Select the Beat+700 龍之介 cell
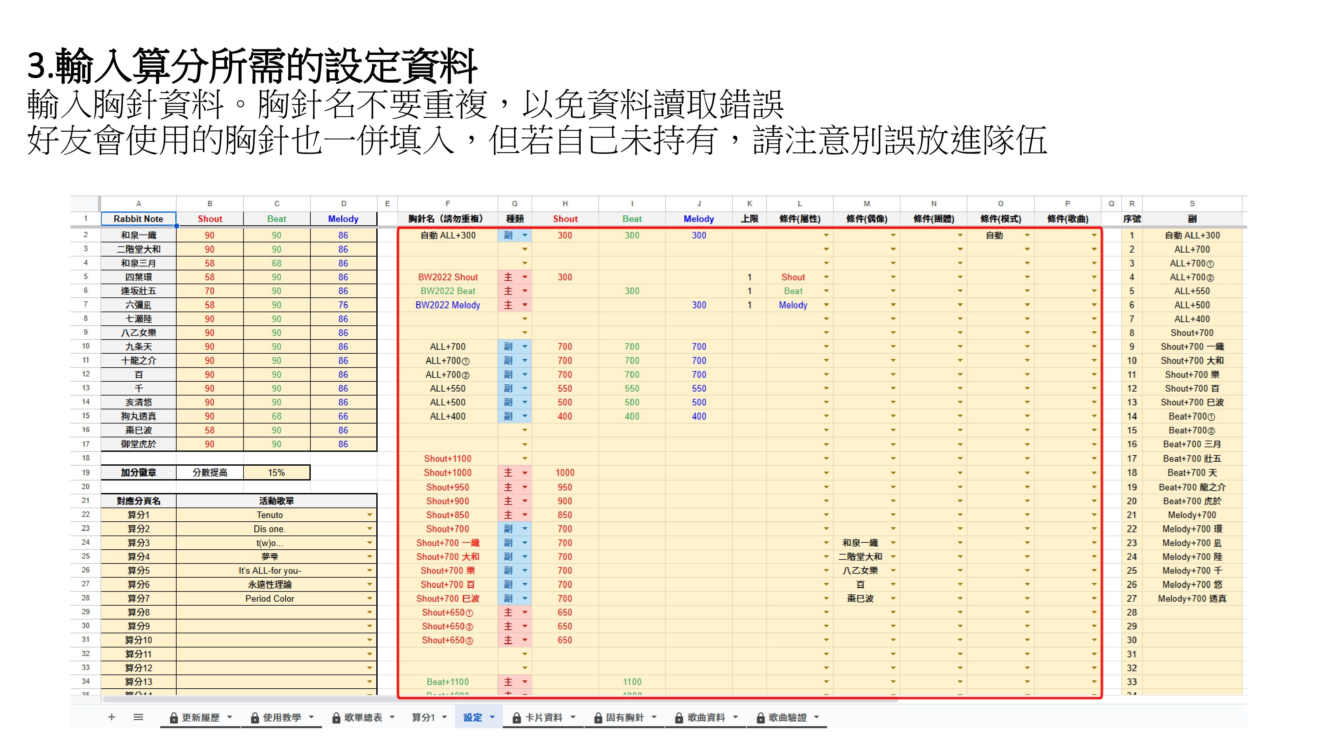1318x741 pixels. 1192,487
